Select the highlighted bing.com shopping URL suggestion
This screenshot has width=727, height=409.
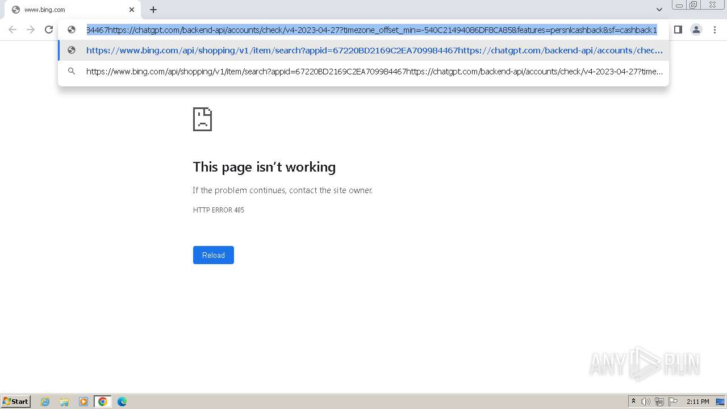pyautogui.click(x=363, y=50)
